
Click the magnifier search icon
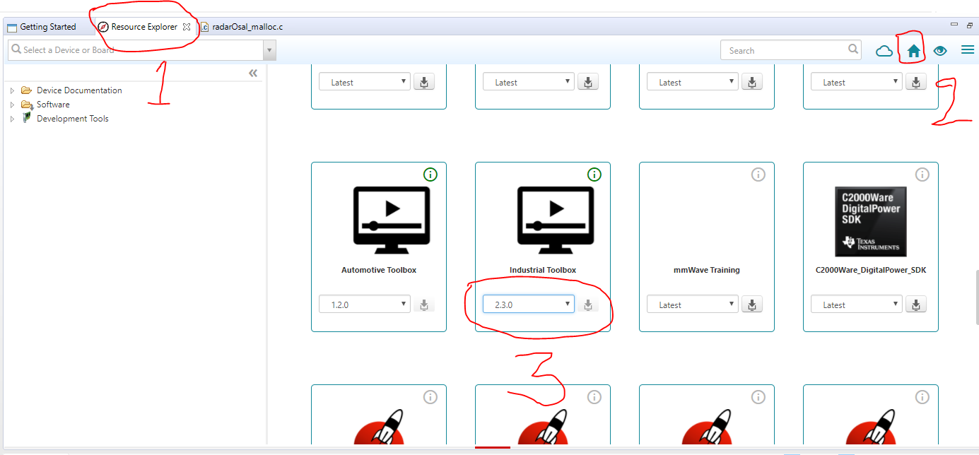pos(854,49)
